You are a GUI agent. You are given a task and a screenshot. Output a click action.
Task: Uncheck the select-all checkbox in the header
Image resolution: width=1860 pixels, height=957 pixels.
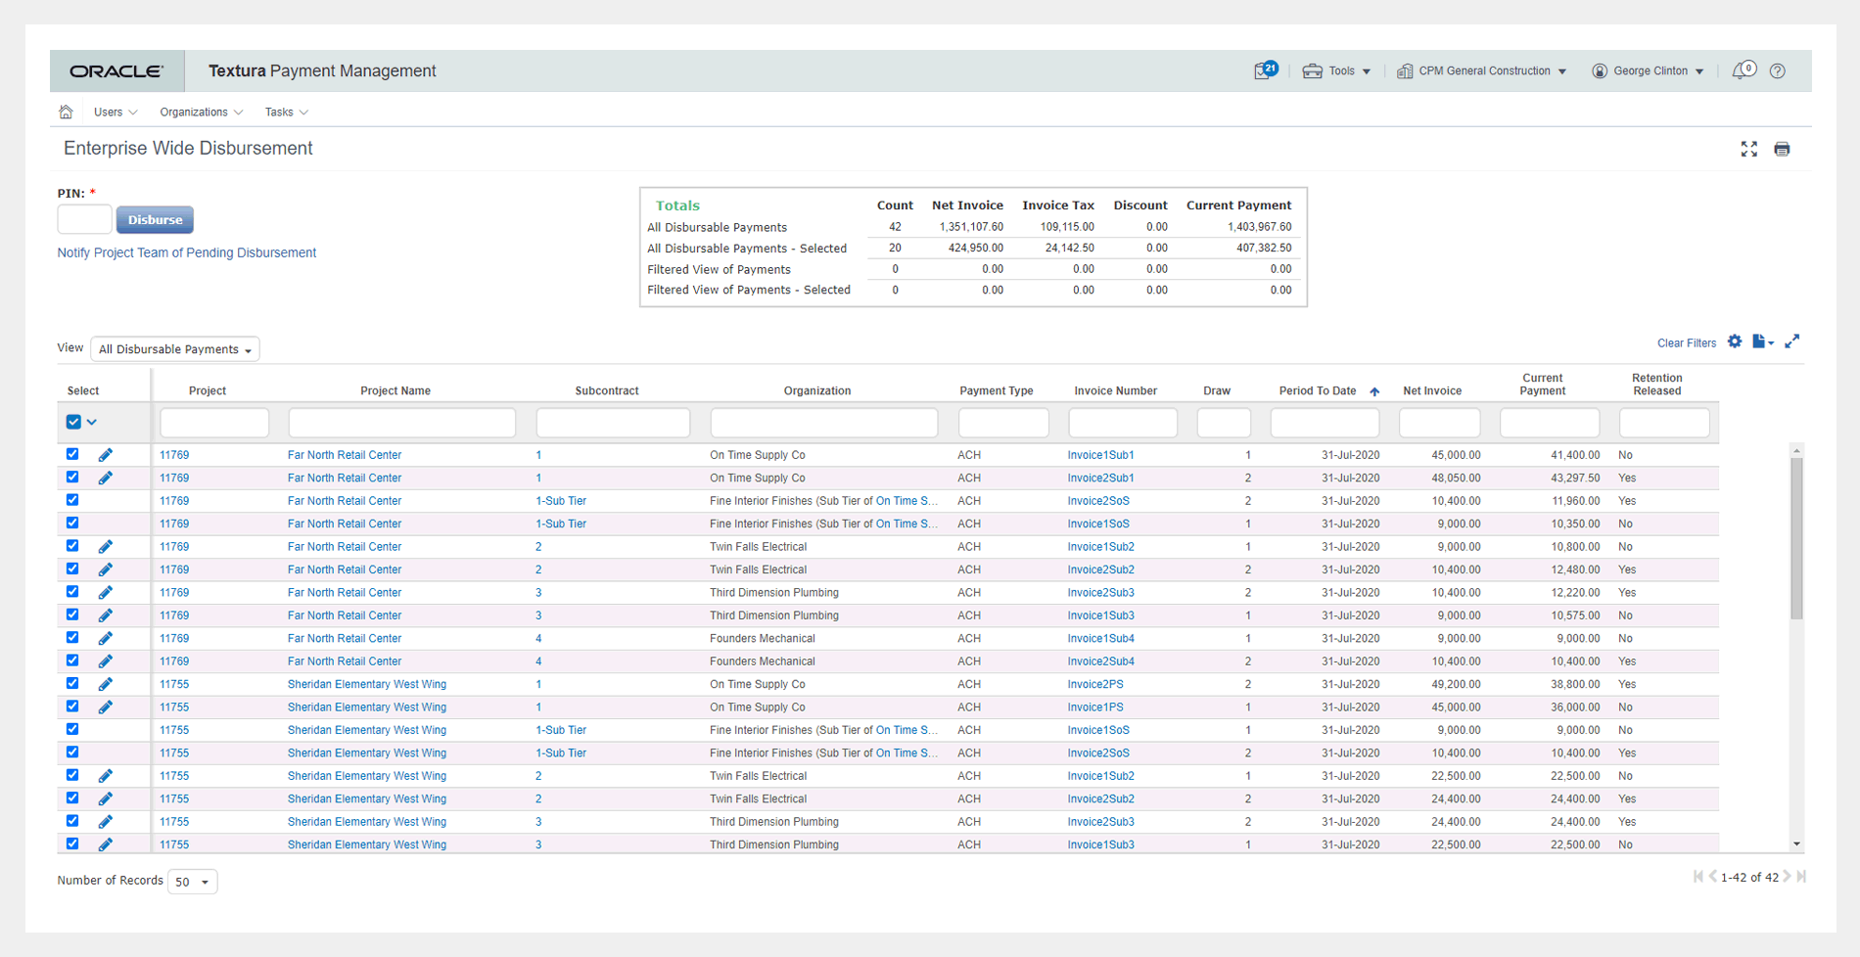click(72, 421)
